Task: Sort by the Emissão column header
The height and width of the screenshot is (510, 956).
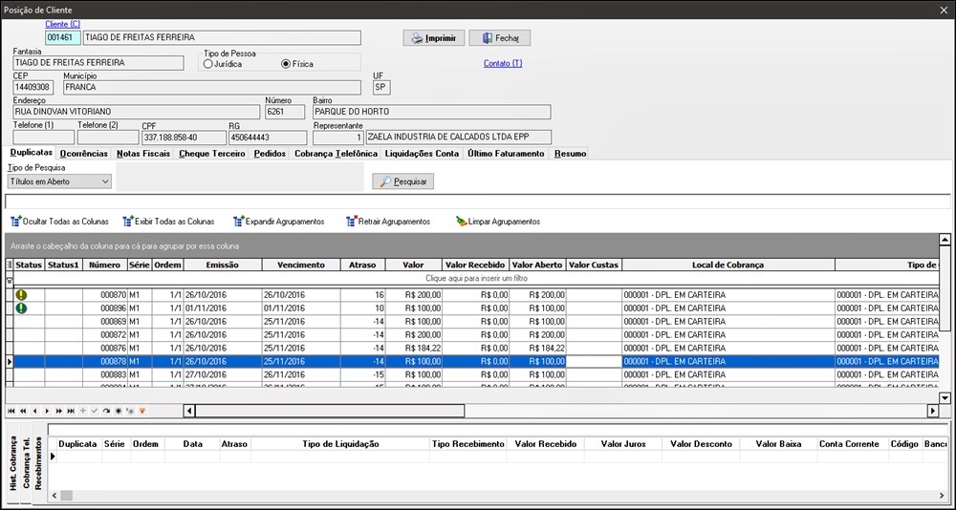Action: point(223,266)
